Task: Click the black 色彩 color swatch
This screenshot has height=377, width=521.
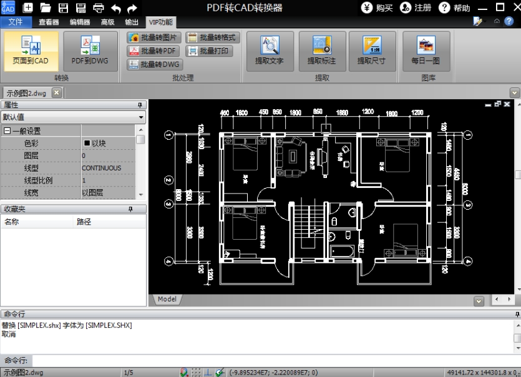Action: tap(87, 144)
